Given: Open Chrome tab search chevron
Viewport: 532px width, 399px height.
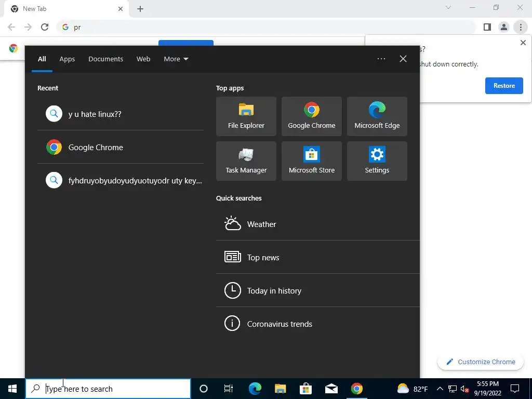Looking at the screenshot, I should click(x=448, y=7).
